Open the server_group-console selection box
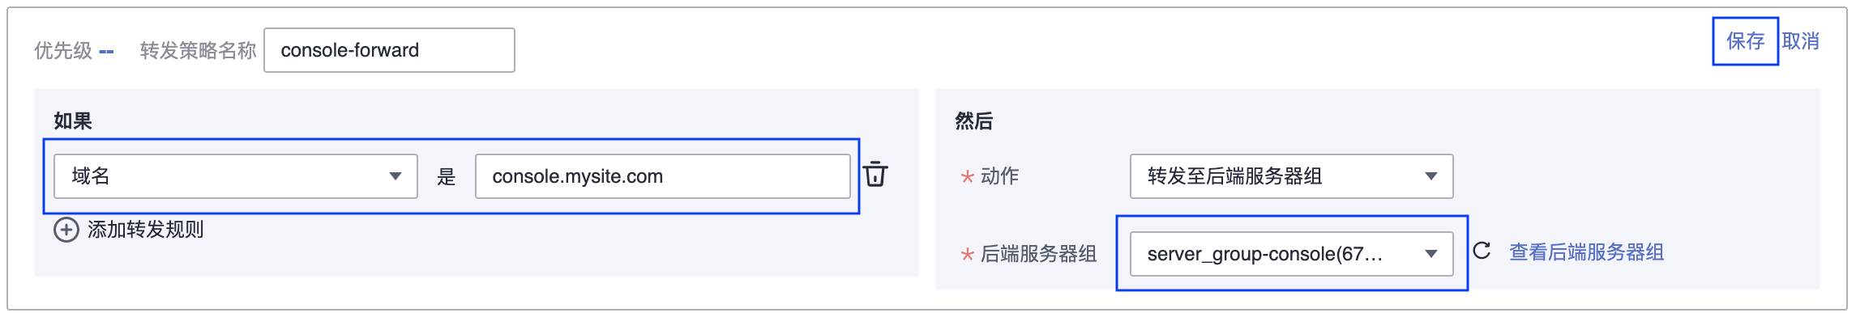 1291,254
